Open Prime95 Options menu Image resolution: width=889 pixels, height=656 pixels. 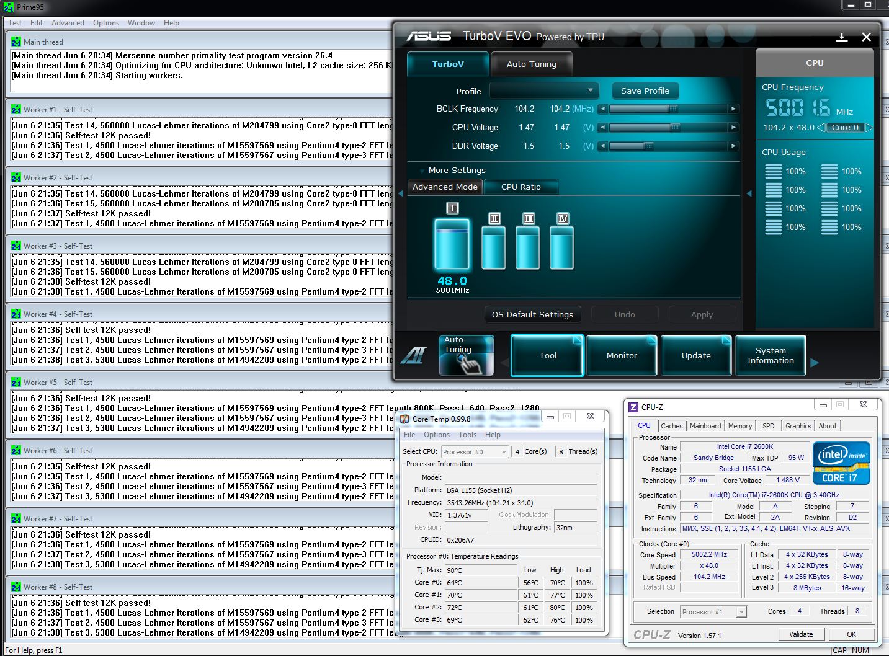click(106, 23)
